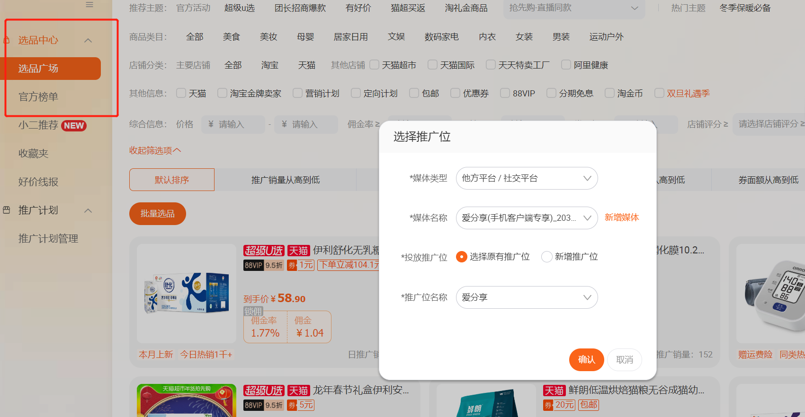
Task: Click the 批量选品 button
Action: point(158,214)
